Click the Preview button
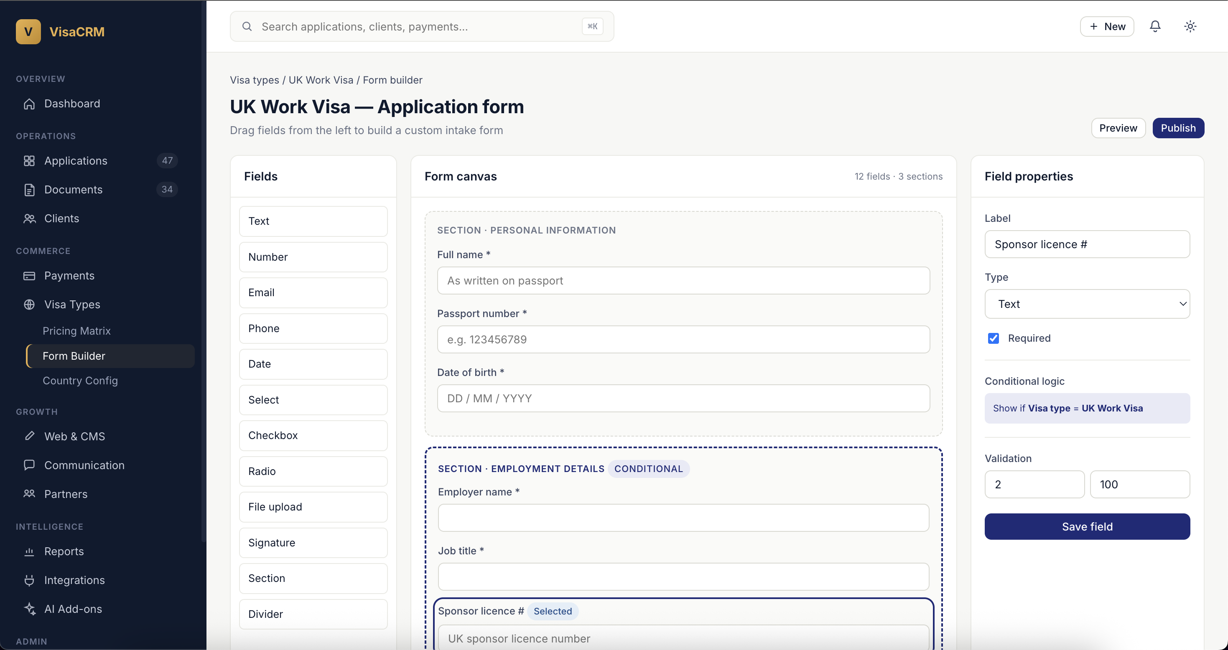Screen dimensions: 1228x650 1118,128
